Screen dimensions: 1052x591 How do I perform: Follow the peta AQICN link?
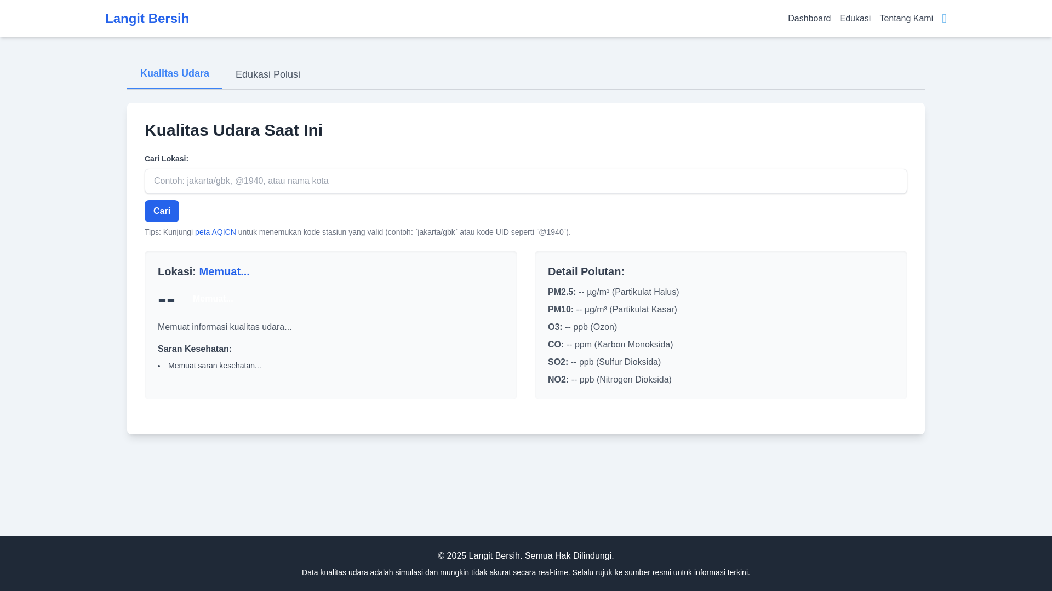215,232
